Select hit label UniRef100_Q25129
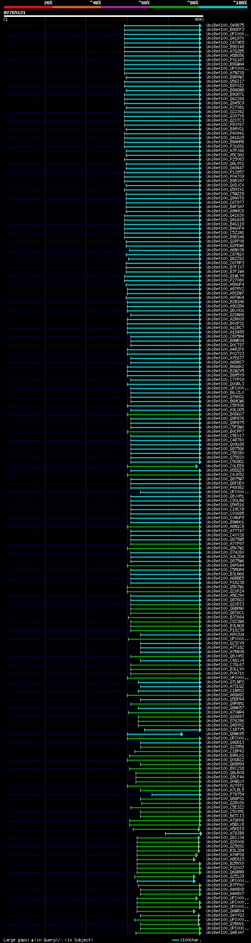This screenshot has height=943, width=251. [x=225, y=876]
